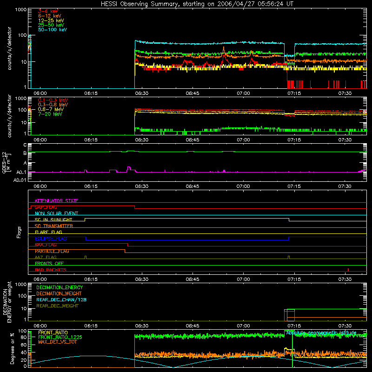Select the ECLIPSE_FLAG label
372x372 pixels.
51,239
